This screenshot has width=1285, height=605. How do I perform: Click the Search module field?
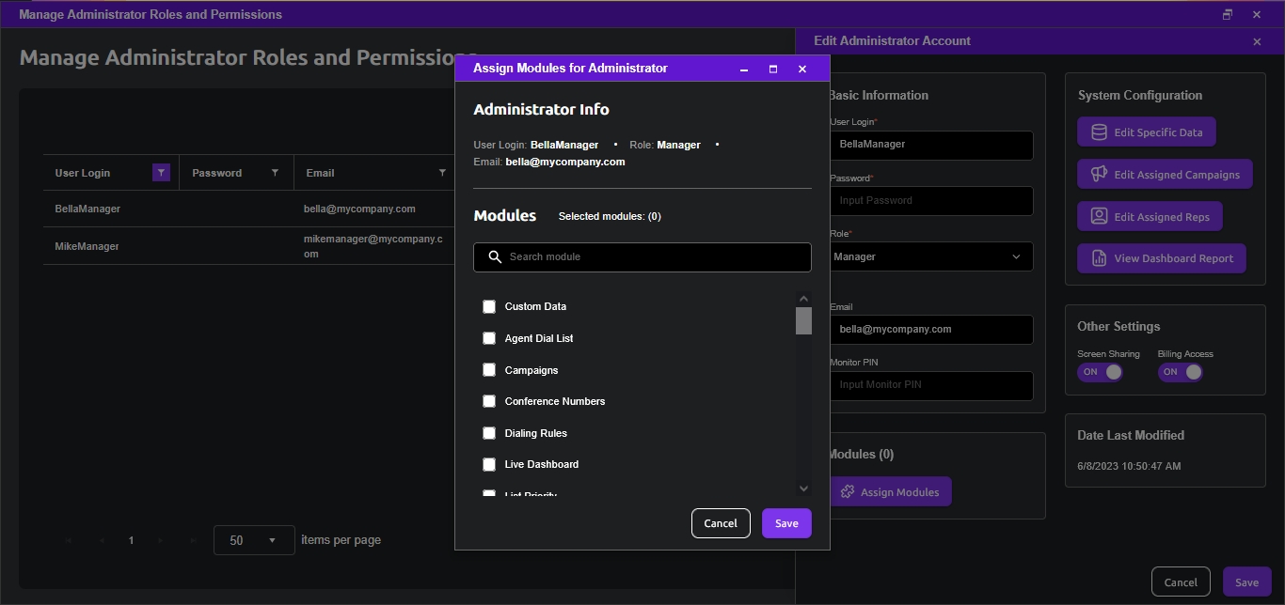coord(642,257)
